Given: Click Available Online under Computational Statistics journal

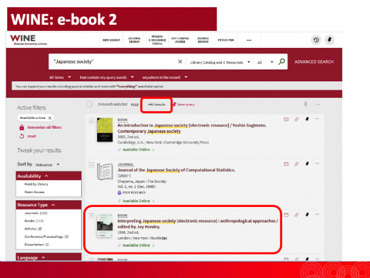Looking at the screenshot, I should (136, 201).
